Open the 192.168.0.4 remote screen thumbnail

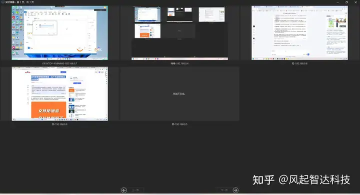click(x=179, y=33)
